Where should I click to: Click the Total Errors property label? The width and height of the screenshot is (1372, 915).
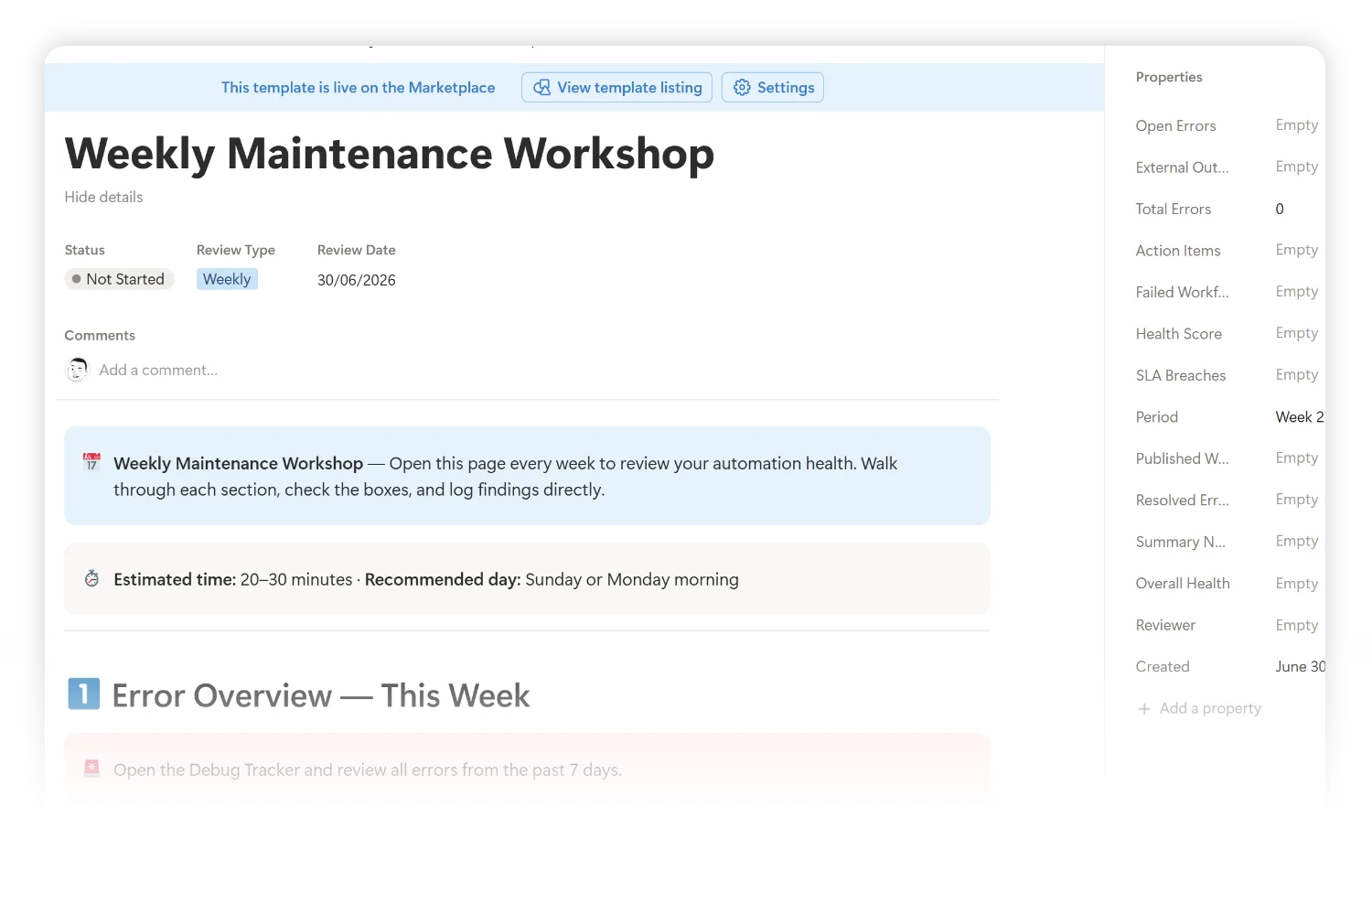(1174, 210)
